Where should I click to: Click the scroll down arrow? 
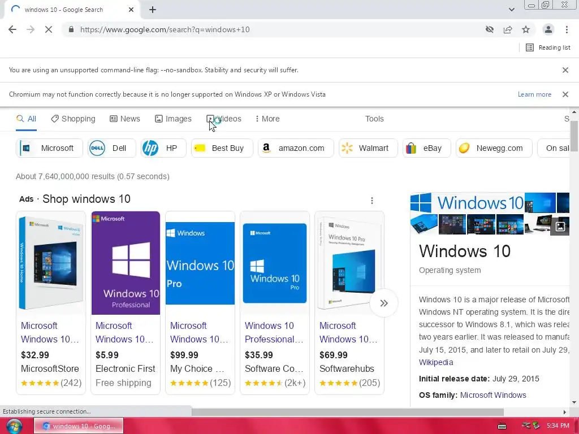coord(574,402)
